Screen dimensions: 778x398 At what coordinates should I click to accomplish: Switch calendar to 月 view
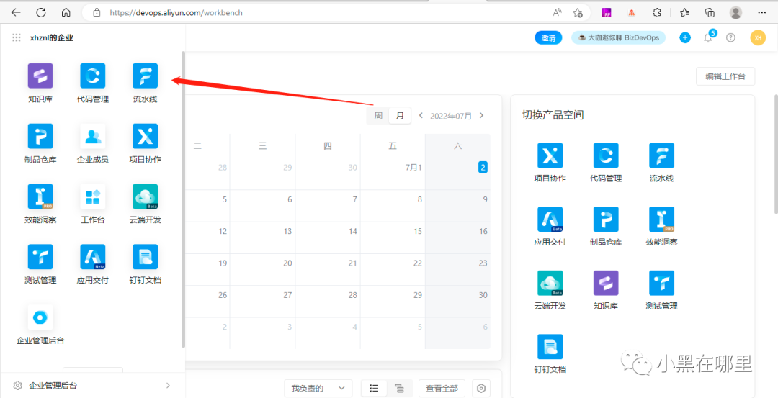point(400,116)
